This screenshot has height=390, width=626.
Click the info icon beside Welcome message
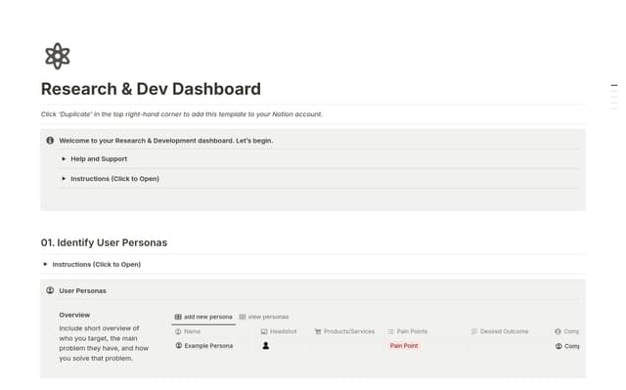(50, 141)
